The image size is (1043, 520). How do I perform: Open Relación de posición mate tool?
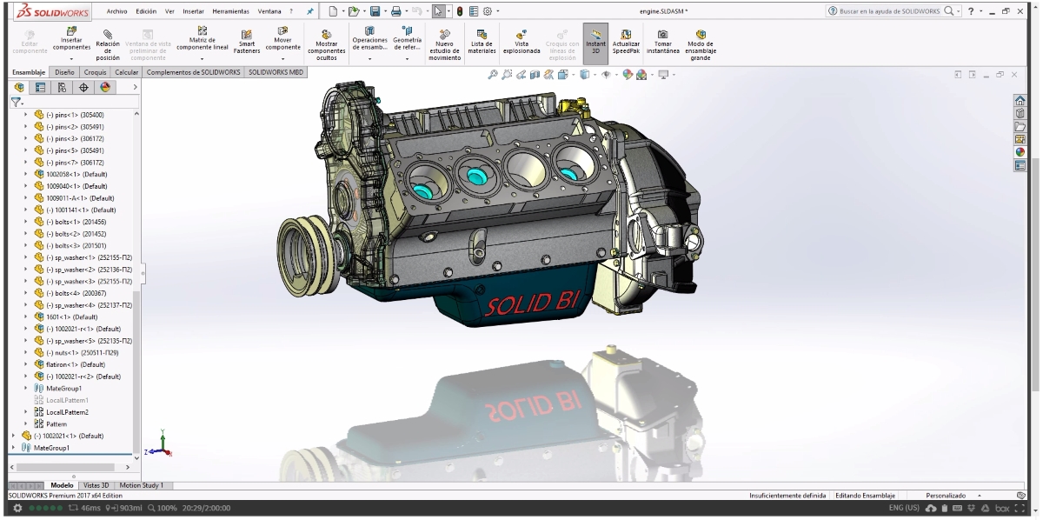tap(108, 43)
